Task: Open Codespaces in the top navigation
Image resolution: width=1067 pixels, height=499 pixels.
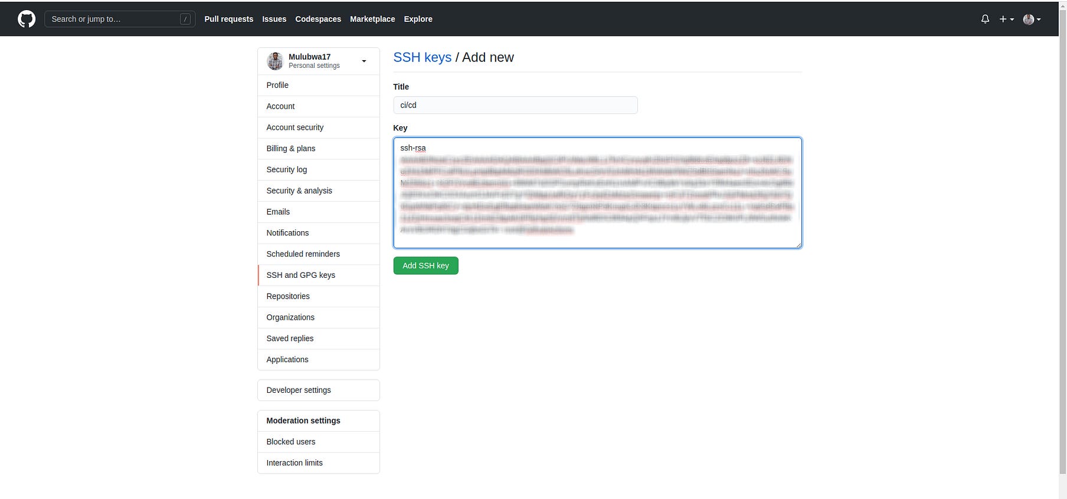Action: pyautogui.click(x=318, y=19)
